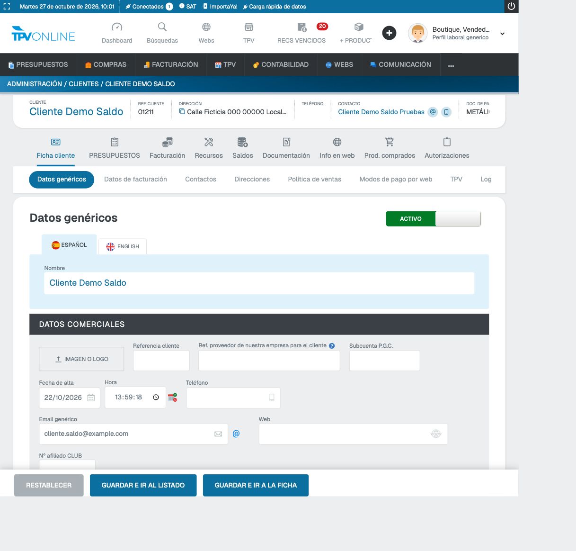Open the TPV main menu
The width and height of the screenshot is (576, 551).
[x=225, y=64]
